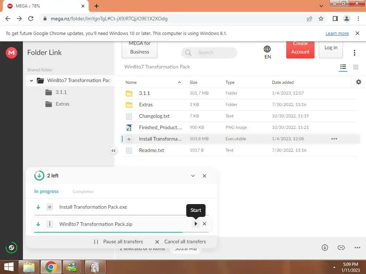Viewport: 366px width, 274px height.
Task: Select the Readme.txt file
Action: coord(241,150)
